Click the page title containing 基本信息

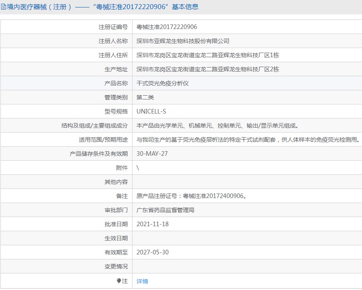(x=102, y=7)
